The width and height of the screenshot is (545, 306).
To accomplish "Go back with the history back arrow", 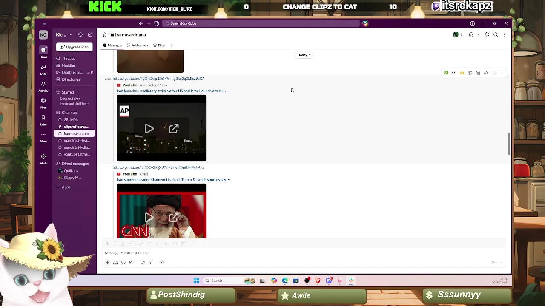I will 141,23.
